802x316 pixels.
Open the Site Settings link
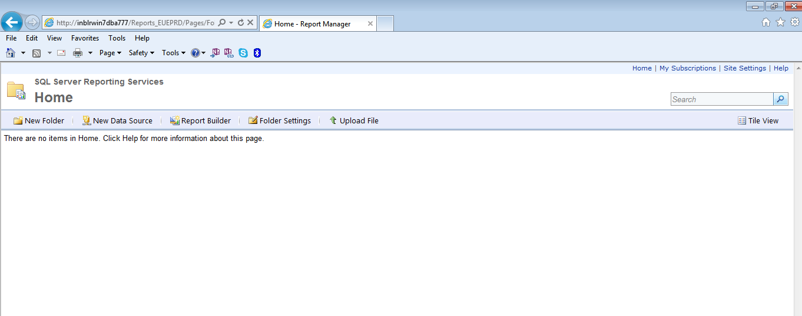[x=745, y=68]
